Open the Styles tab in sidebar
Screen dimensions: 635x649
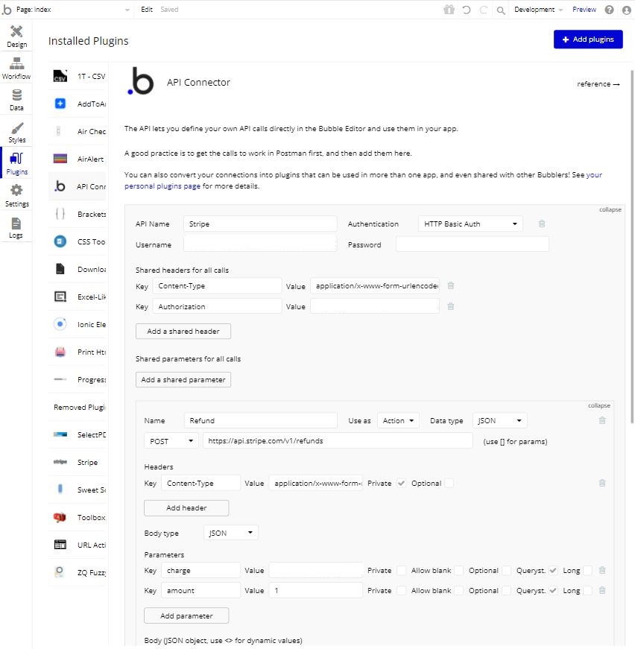point(16,132)
